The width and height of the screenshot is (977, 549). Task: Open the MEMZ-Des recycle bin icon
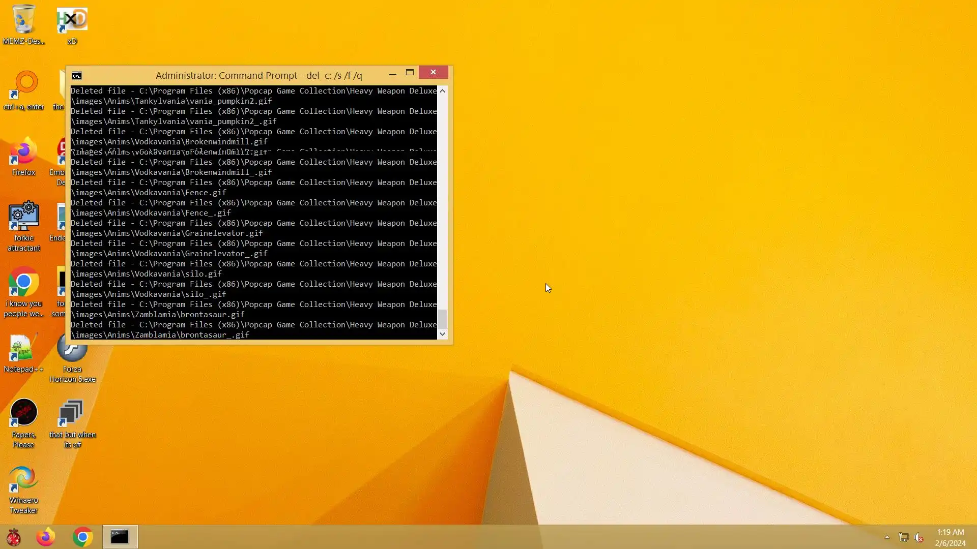[x=23, y=21]
